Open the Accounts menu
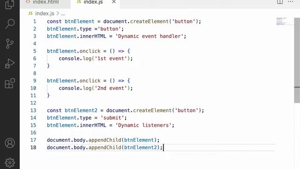The width and height of the screenshot is (300, 169). tap(10, 143)
